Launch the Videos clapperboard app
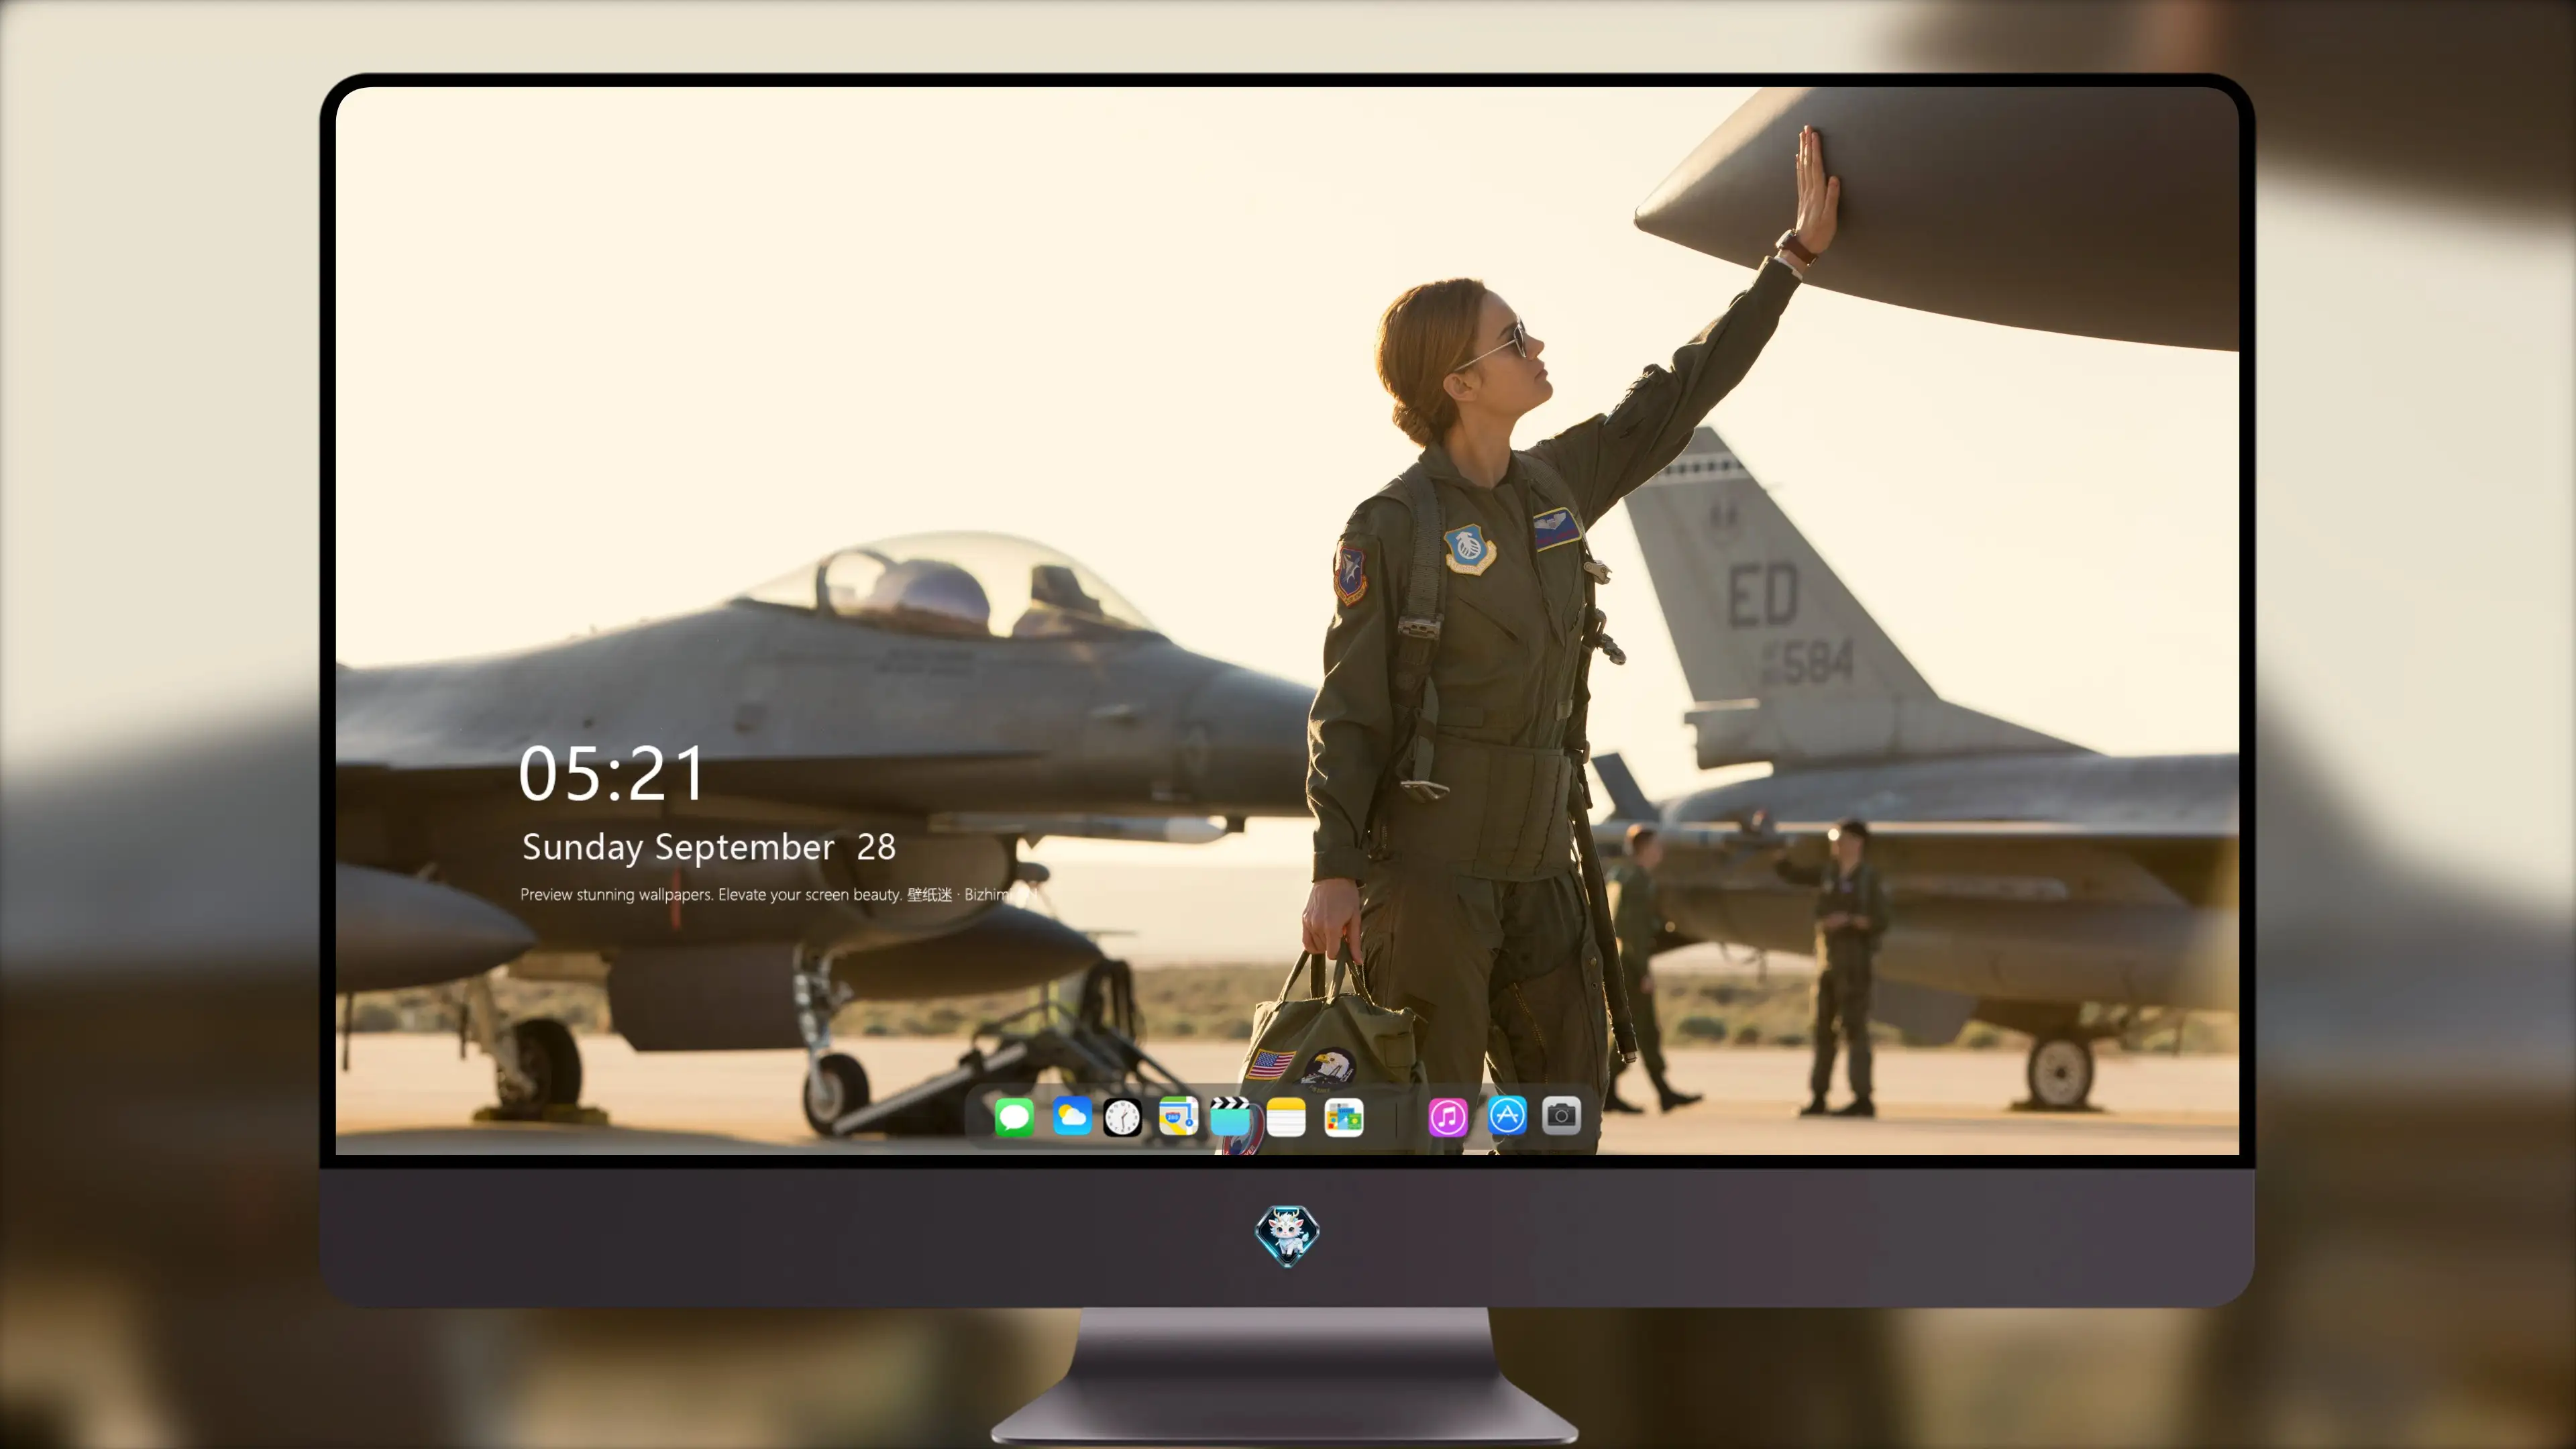 tap(1230, 1116)
